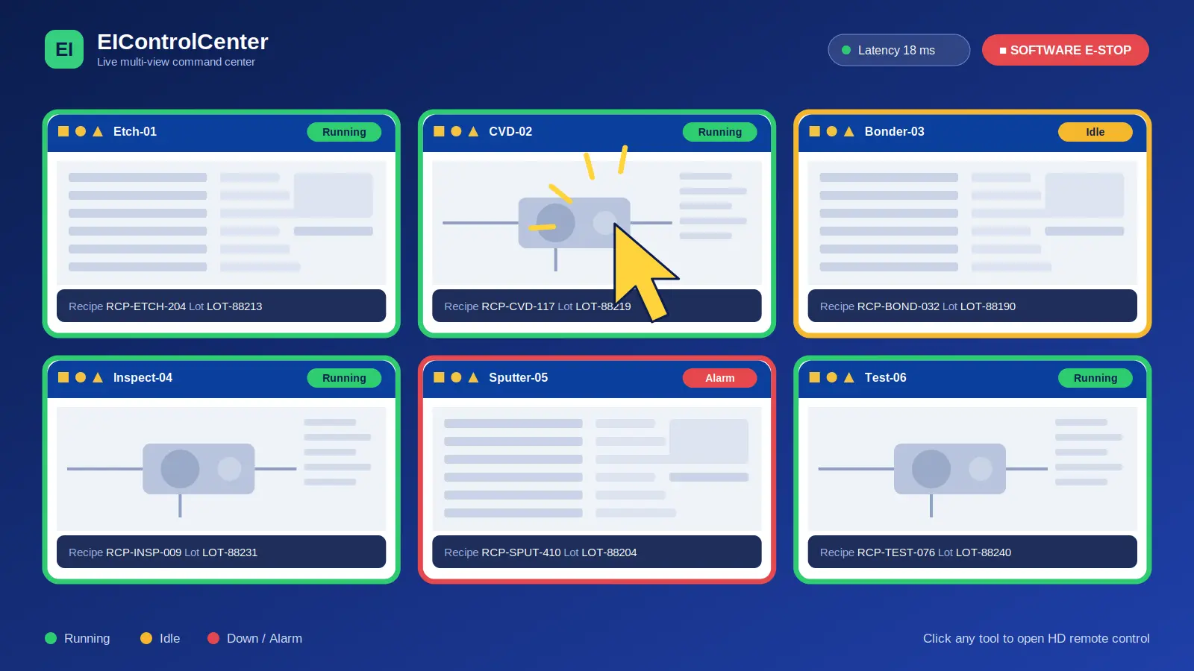Click the circle icon on the Etch-01 card
This screenshot has width=1194, height=671.
point(81,131)
